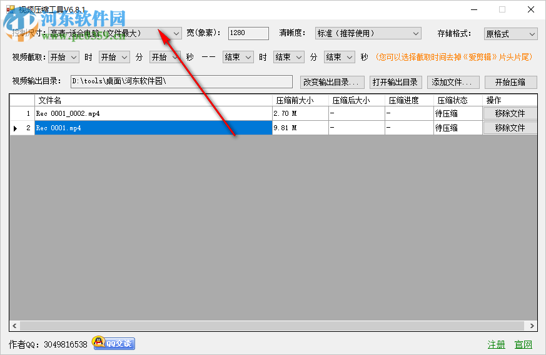Open the start second 开始 dropdown

pyautogui.click(x=165, y=57)
